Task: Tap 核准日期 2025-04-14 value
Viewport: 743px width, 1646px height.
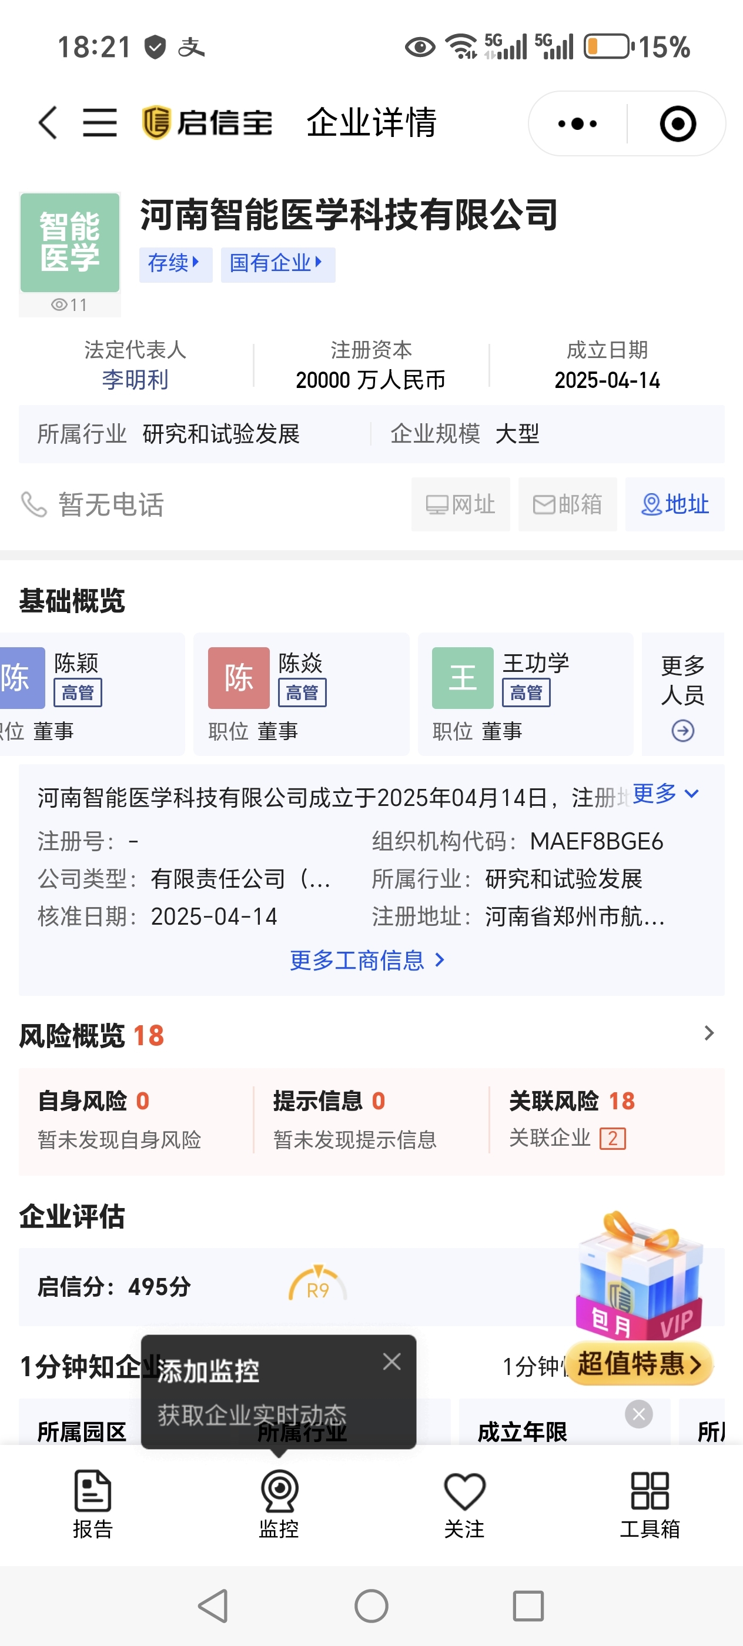Action: pyautogui.click(x=214, y=916)
